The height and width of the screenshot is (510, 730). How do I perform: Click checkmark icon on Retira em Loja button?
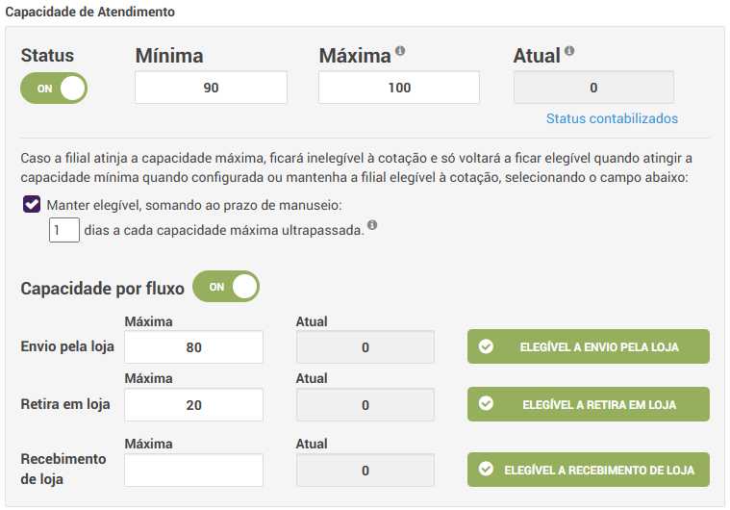[486, 404]
